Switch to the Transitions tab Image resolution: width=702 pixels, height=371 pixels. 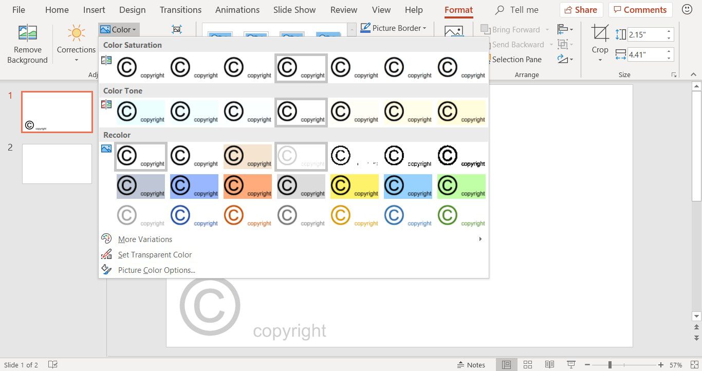click(180, 10)
